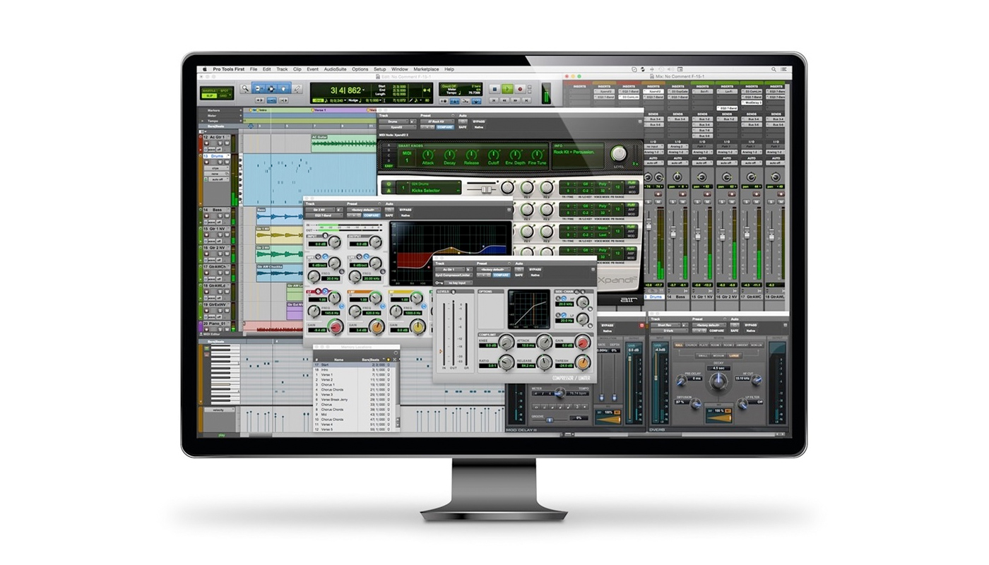Open factory default preset menu in EQ3 window
This screenshot has height=565, width=989.
364,210
